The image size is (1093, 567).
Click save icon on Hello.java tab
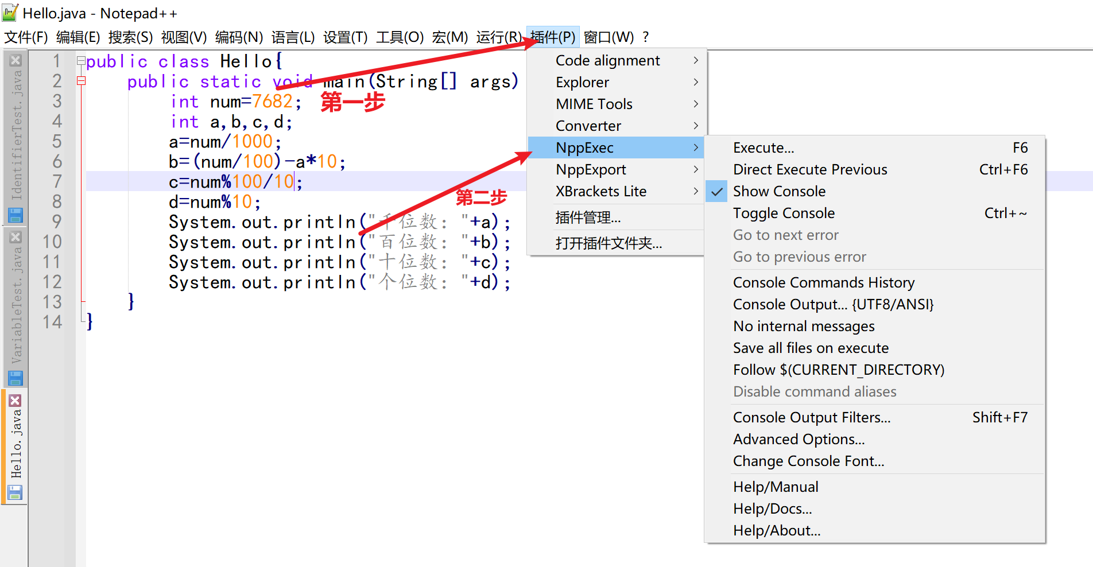(x=15, y=492)
